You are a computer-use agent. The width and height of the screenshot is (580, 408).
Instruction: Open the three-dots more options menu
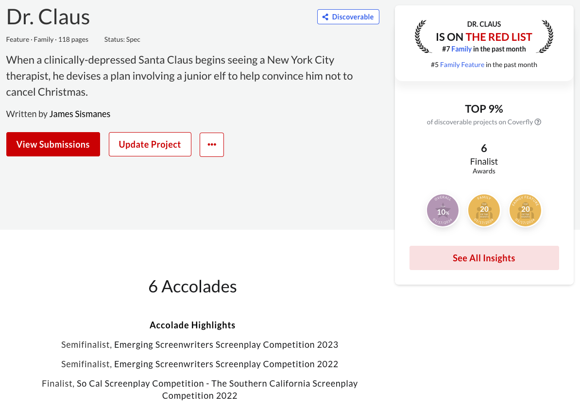coord(212,145)
